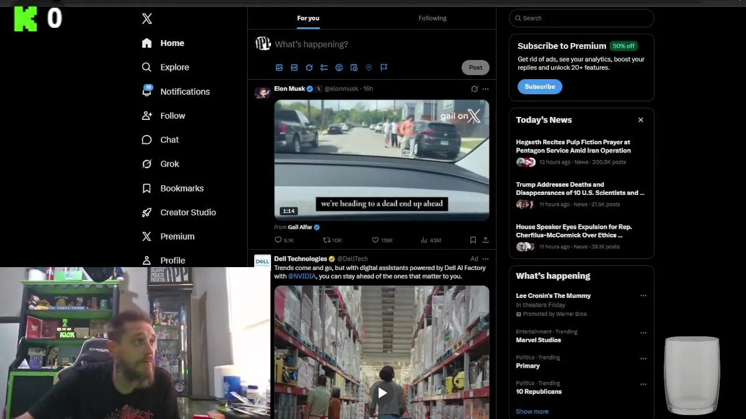Click Elon Musk's avatar on post
This screenshot has height=419, width=746.
pyautogui.click(x=262, y=92)
